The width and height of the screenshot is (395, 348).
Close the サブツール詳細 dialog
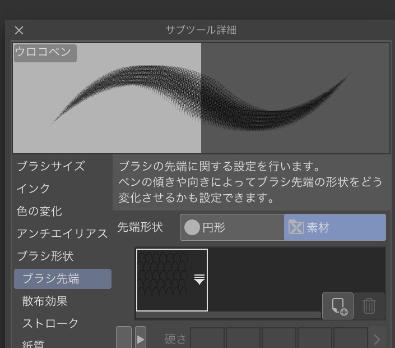pyautogui.click(x=19, y=30)
